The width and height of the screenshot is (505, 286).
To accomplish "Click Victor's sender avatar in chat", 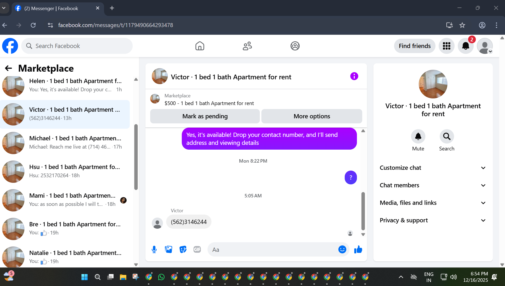I will tap(157, 223).
